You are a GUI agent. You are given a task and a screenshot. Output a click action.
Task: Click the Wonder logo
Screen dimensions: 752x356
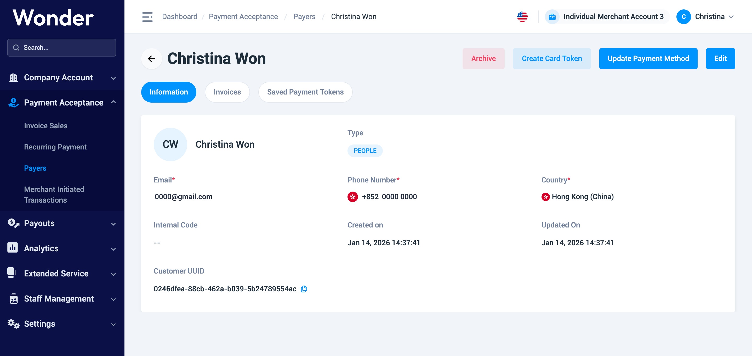[x=53, y=18]
